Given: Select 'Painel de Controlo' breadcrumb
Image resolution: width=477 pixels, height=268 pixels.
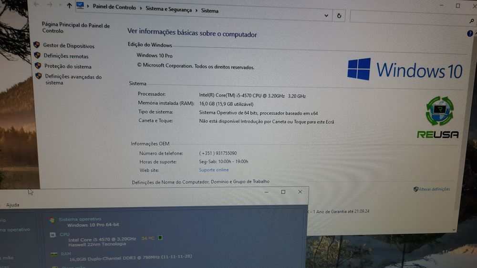Looking at the screenshot, I should pos(114,7).
